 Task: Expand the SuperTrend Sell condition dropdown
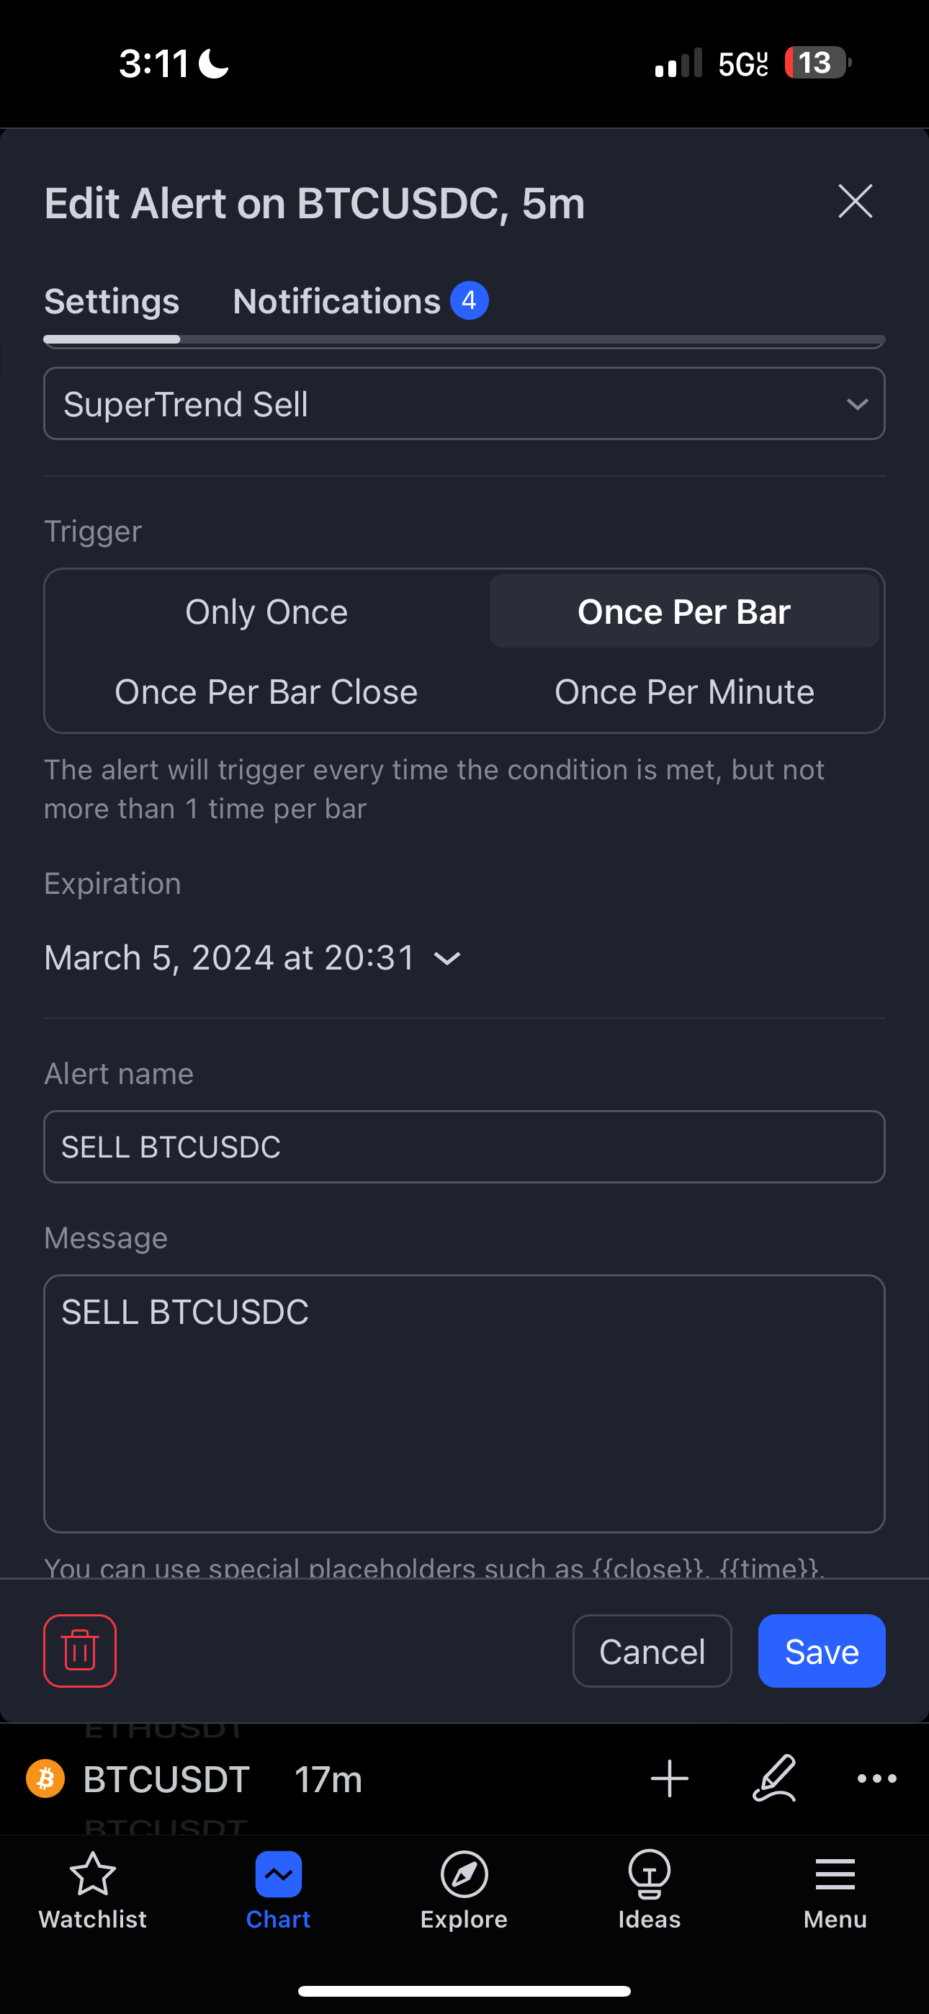[x=464, y=404]
